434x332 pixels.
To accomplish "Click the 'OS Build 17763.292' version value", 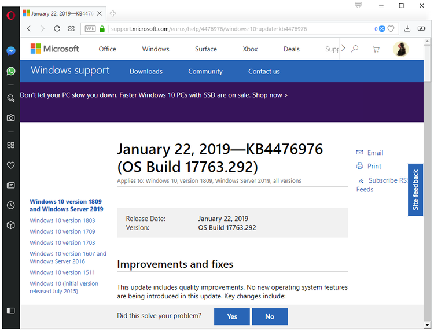I will pyautogui.click(x=227, y=228).
